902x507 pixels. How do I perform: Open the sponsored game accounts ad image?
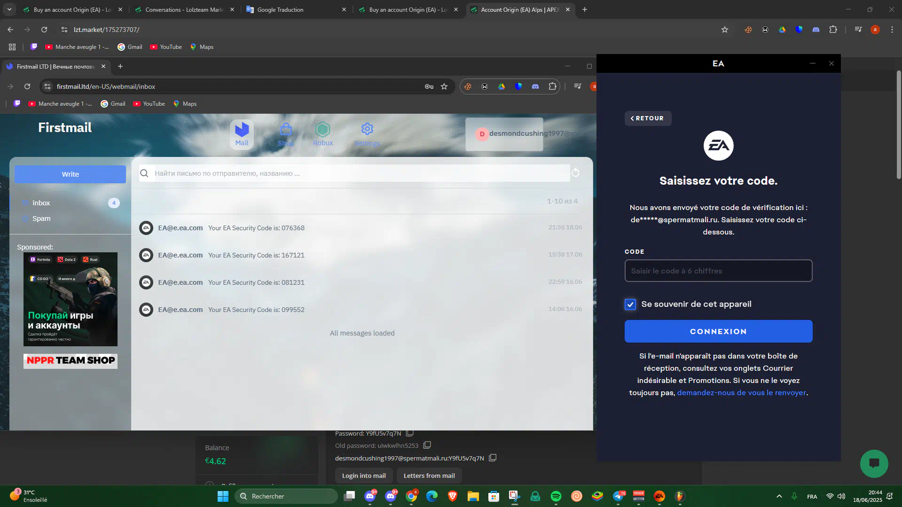tap(71, 299)
